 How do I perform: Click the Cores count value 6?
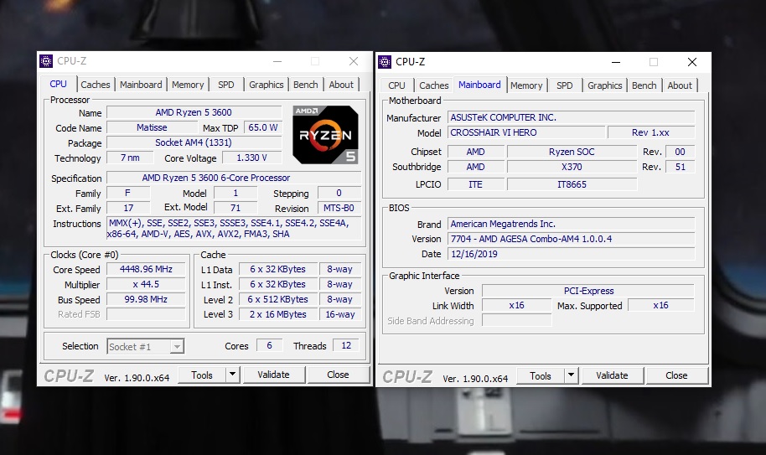[269, 345]
